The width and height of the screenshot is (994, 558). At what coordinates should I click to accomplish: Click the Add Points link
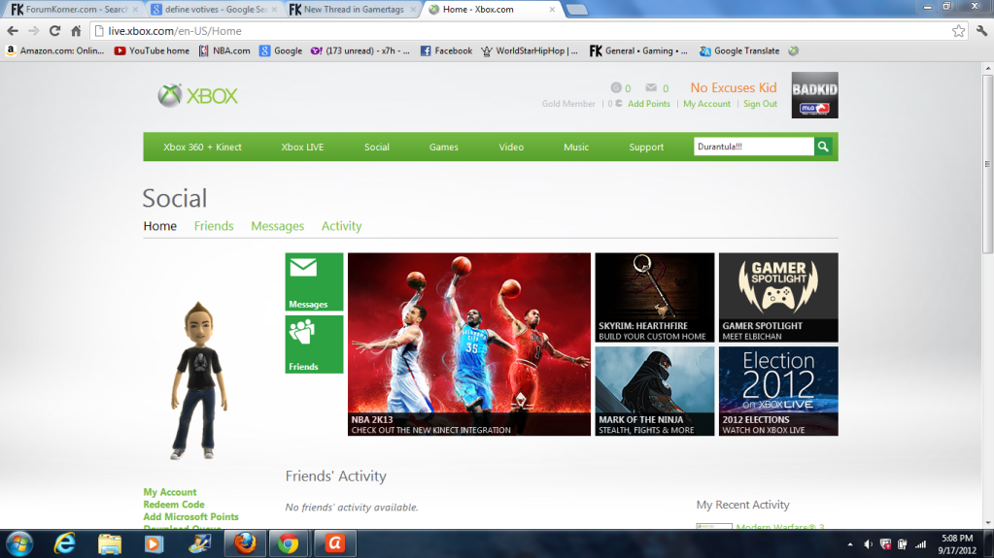pyautogui.click(x=648, y=104)
